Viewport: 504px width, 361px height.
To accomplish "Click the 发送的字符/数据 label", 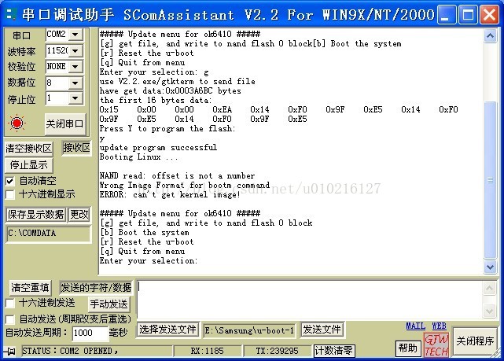I will point(96,287).
